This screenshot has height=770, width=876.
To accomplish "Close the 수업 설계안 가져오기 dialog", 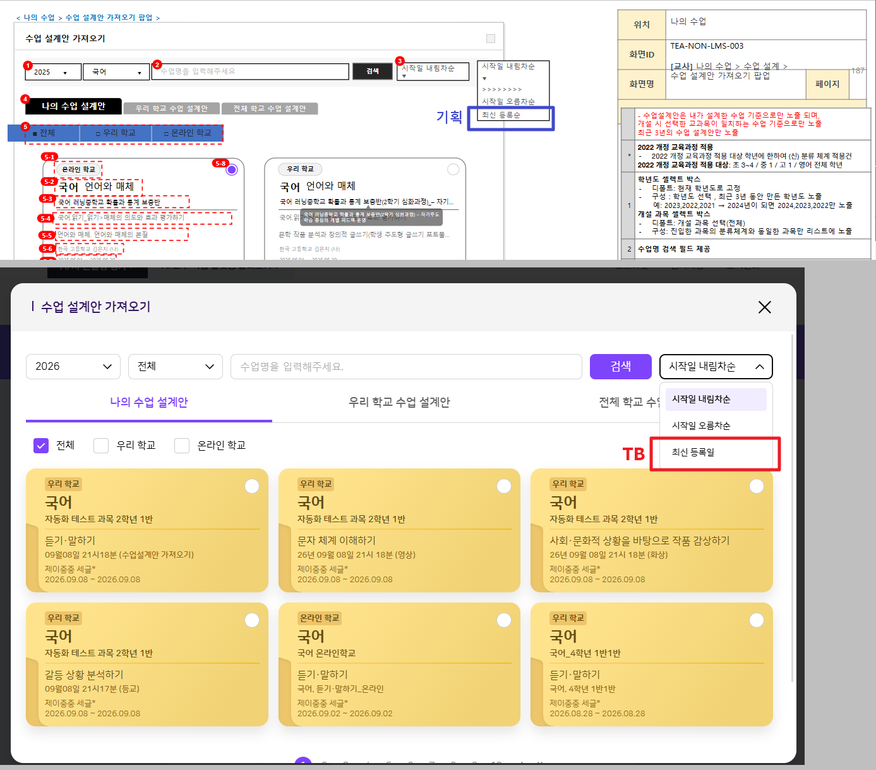I will click(x=764, y=307).
